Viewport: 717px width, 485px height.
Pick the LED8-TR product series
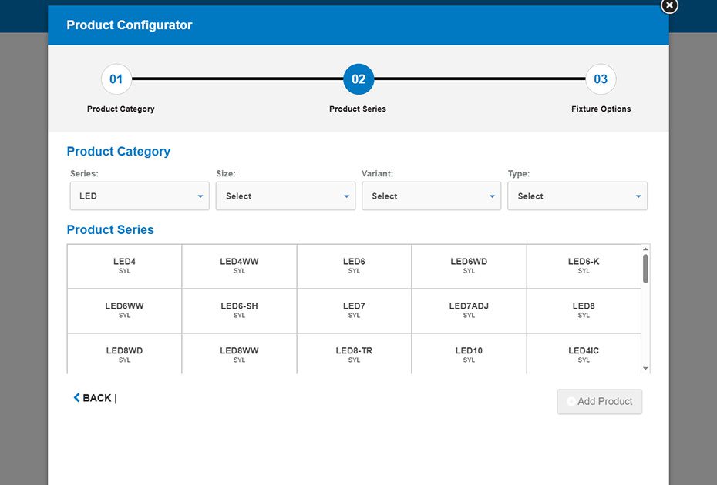click(x=354, y=355)
